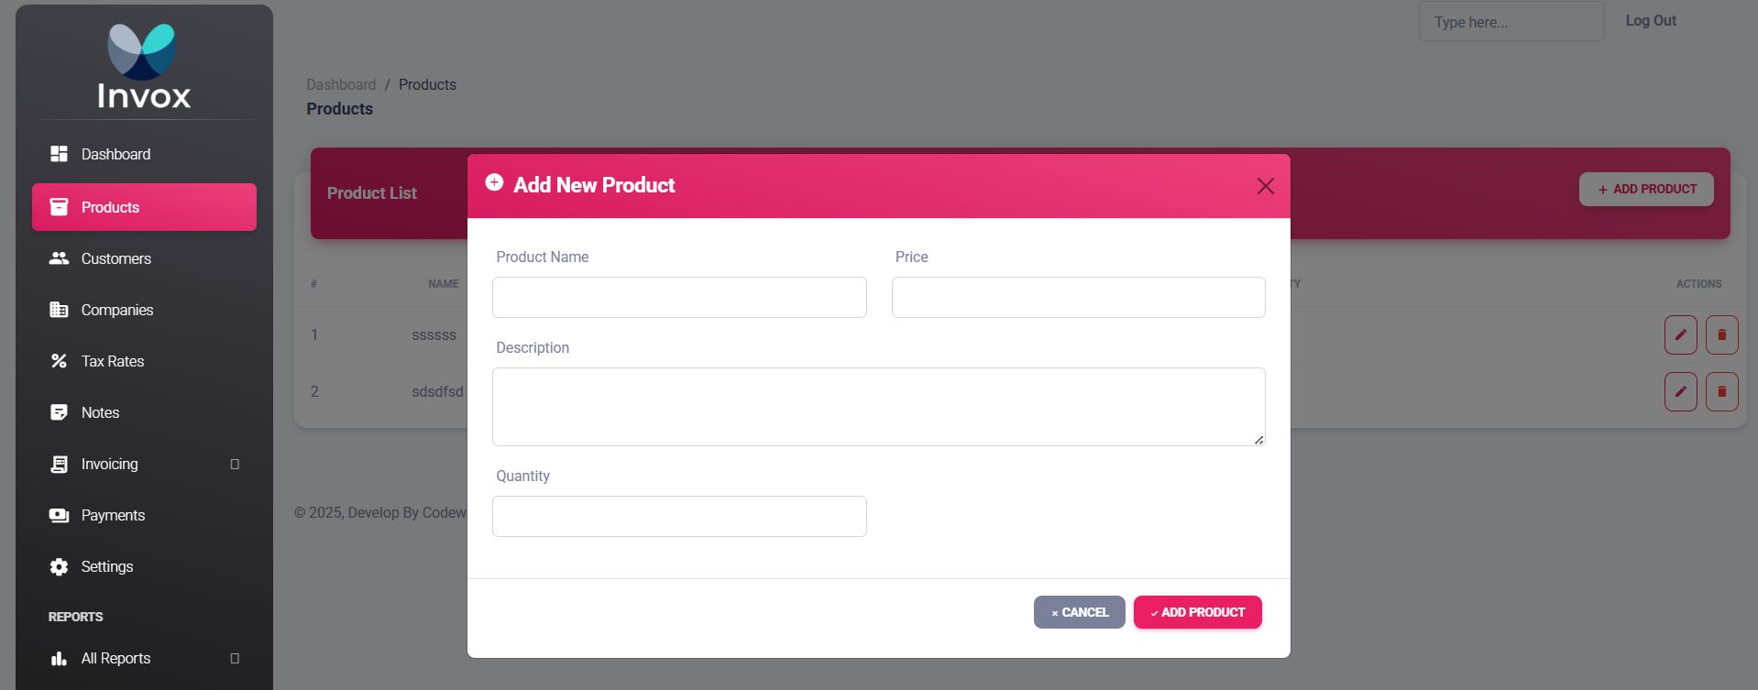Image resolution: width=1758 pixels, height=690 pixels.
Task: Click the Settings gear icon
Action: tap(59, 566)
